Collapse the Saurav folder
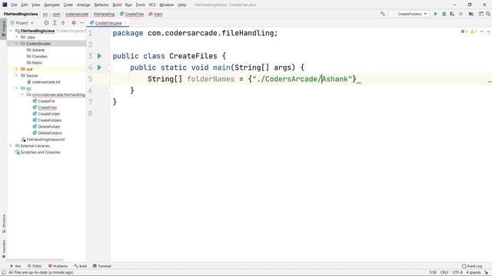This screenshot has height=276, width=492. coord(17,75)
